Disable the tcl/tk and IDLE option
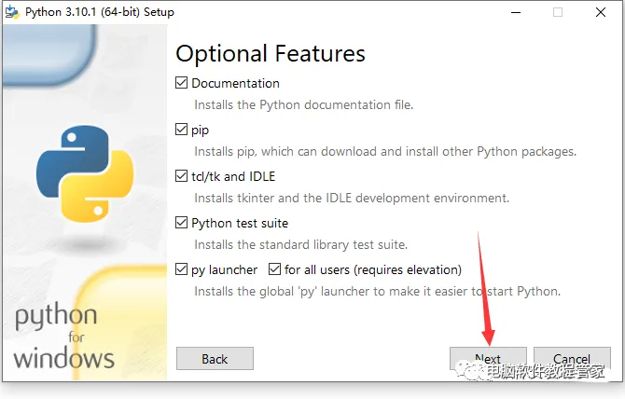Image resolution: width=625 pixels, height=399 pixels. click(x=182, y=176)
